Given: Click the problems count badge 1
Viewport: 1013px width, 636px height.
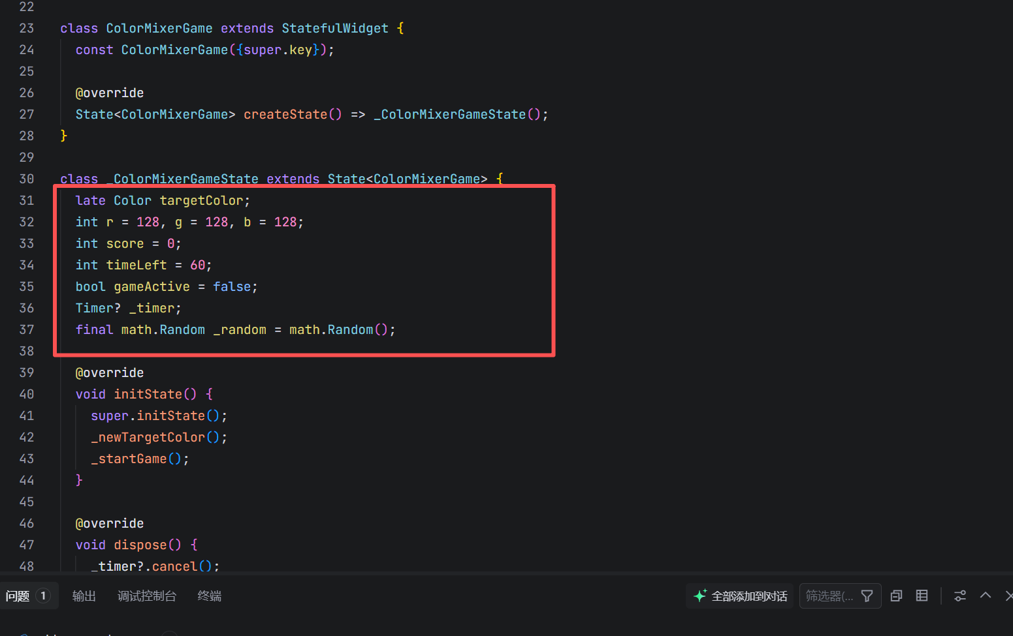Looking at the screenshot, I should (43, 596).
